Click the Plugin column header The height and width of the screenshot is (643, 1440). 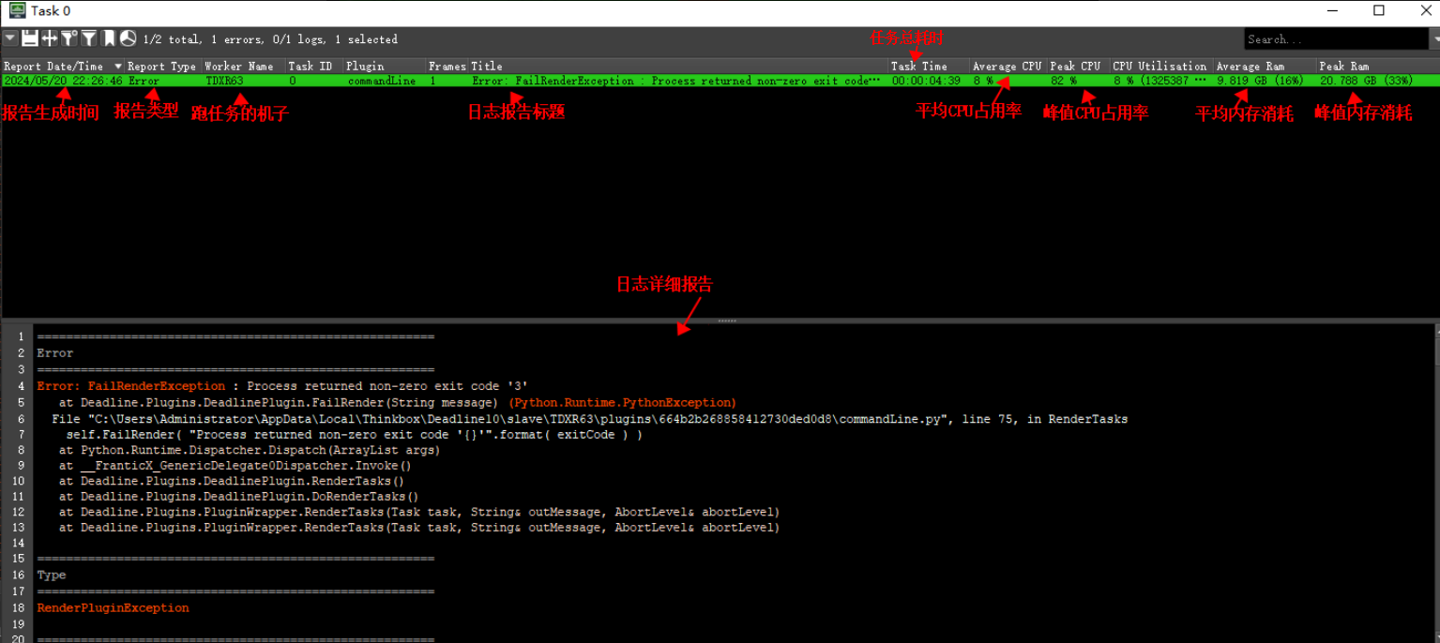[365, 67]
